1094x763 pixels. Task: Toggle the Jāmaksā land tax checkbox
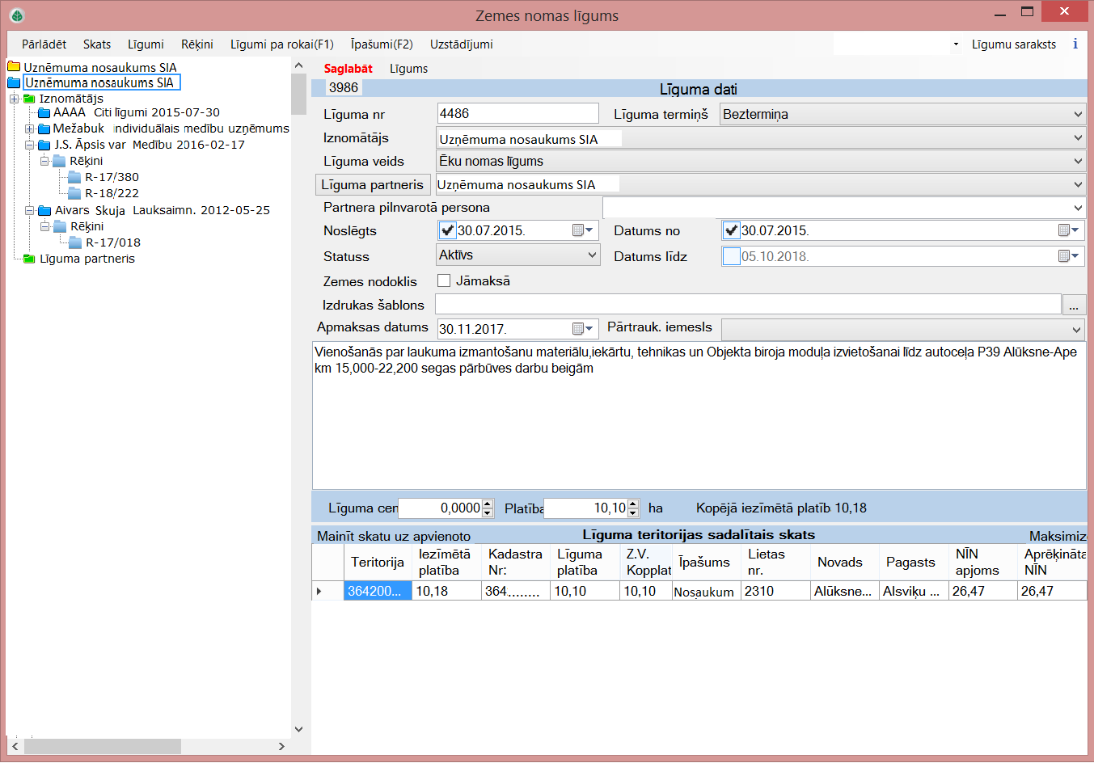click(444, 280)
